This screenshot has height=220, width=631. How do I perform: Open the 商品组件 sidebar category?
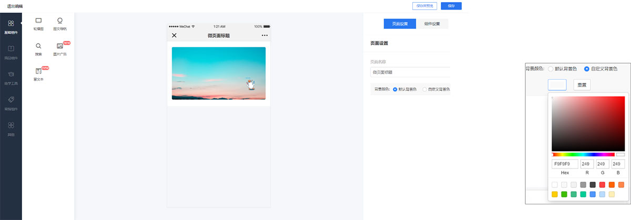(11, 52)
